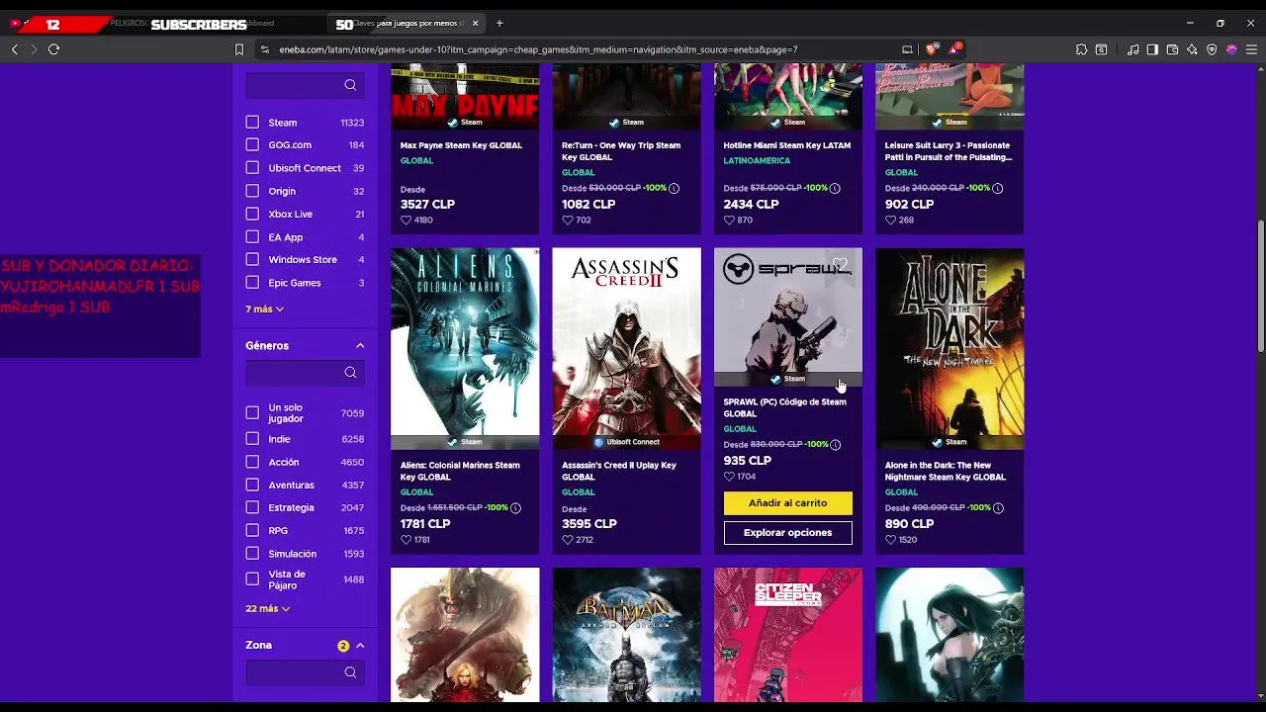The image size is (1266, 712).
Task: Open the Extensions puzzle icon
Action: 1081,49
